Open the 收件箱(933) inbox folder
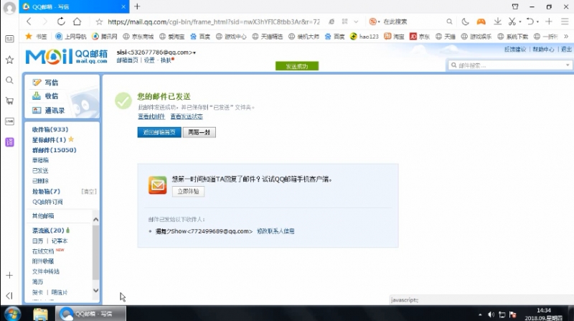 (50, 129)
